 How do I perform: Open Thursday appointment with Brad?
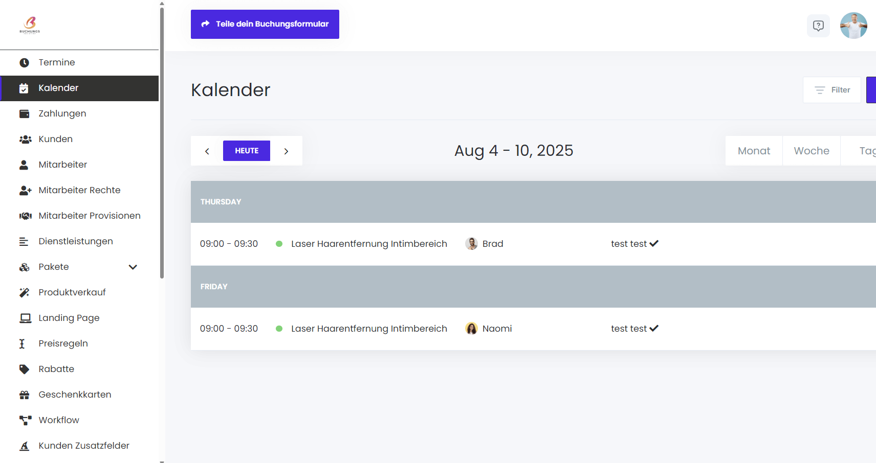tap(368, 244)
